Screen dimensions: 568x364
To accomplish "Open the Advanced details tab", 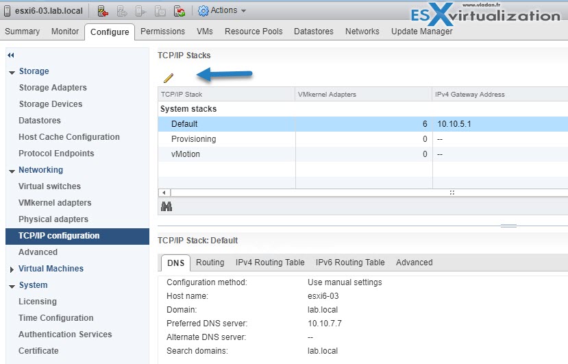I will [x=414, y=263].
